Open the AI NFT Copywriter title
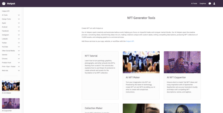223x113 pixels. (176, 77)
